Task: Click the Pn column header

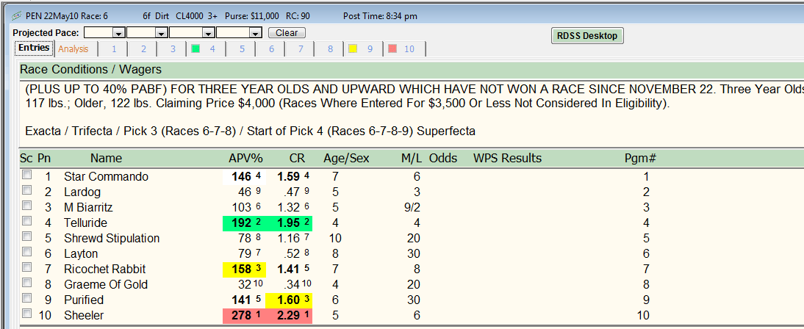Action: [x=44, y=159]
